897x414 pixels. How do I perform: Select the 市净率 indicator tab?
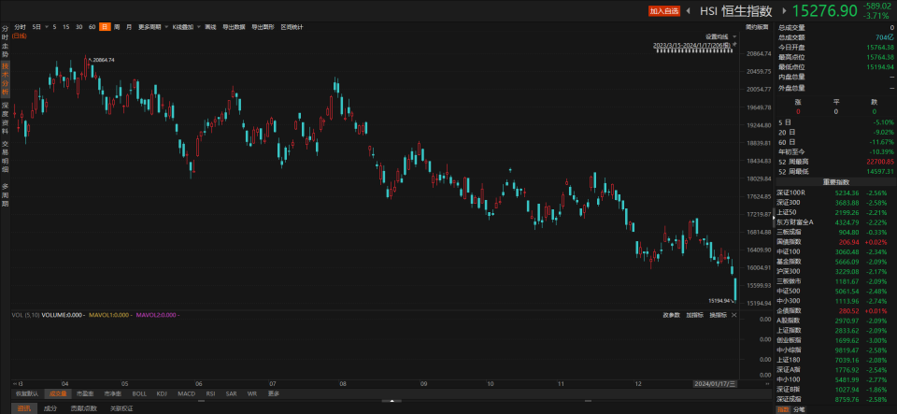pyautogui.click(x=112, y=393)
